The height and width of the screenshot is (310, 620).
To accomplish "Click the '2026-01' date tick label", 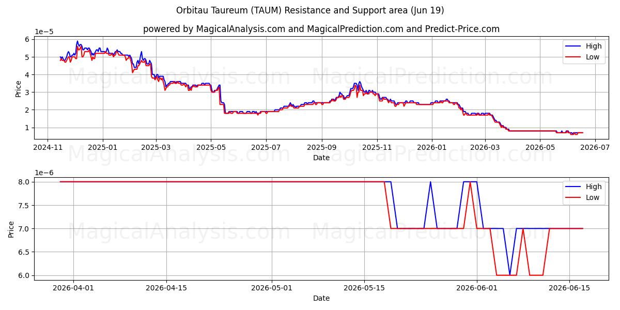I will coord(431,148).
